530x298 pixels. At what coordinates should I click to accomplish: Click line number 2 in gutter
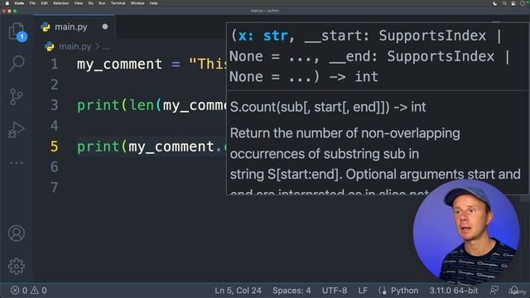point(55,84)
